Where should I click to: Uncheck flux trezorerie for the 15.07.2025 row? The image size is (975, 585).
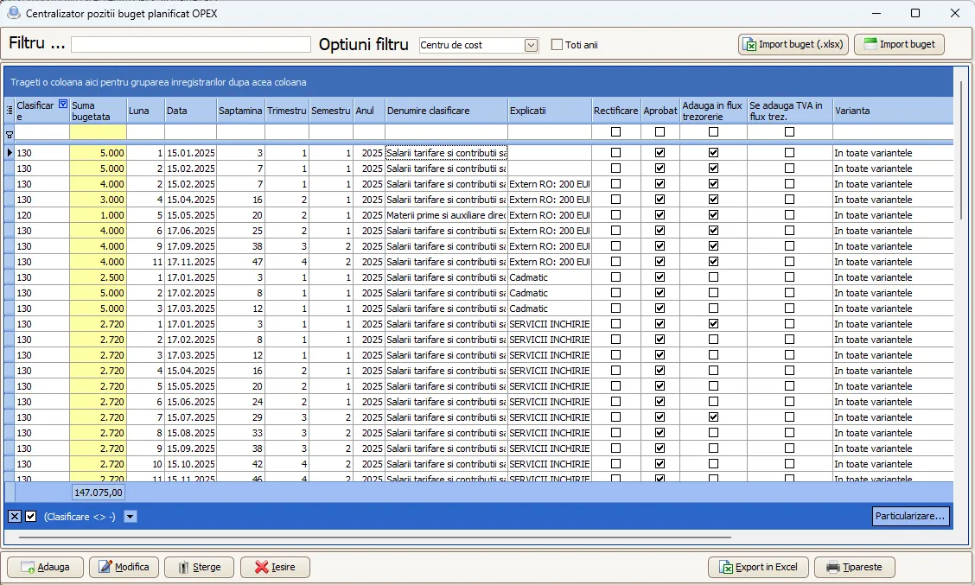[x=713, y=416]
